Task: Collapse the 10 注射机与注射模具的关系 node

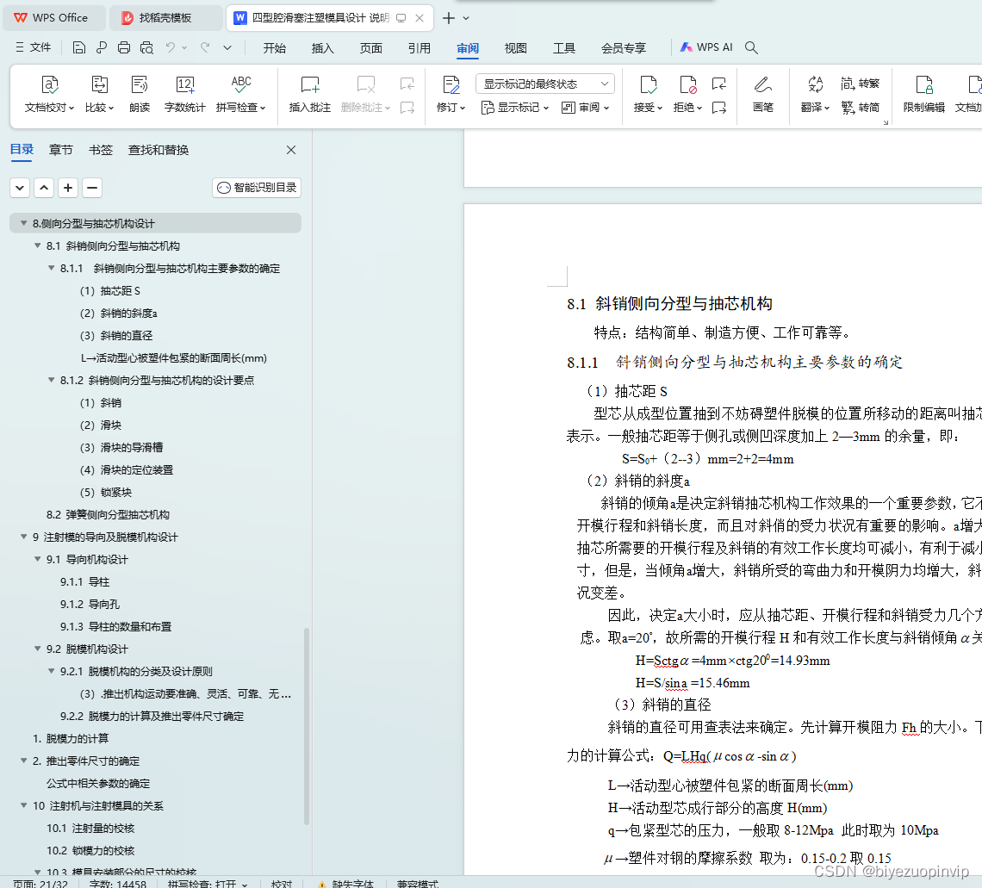Action: (x=24, y=804)
